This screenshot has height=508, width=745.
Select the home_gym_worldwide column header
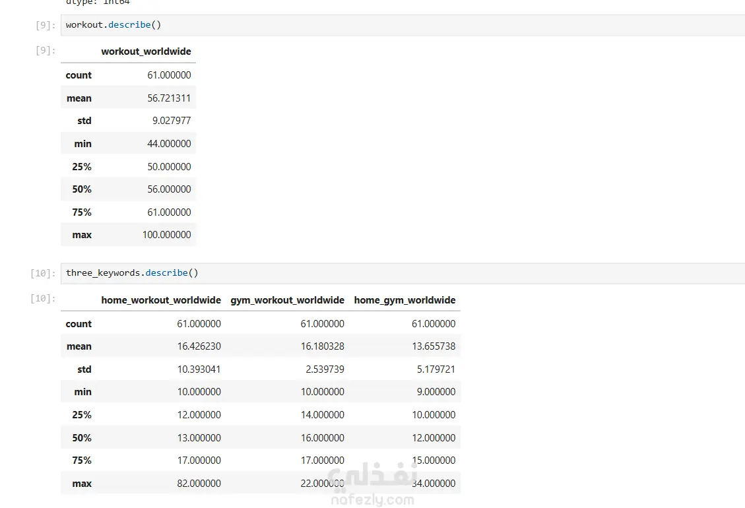tap(405, 300)
